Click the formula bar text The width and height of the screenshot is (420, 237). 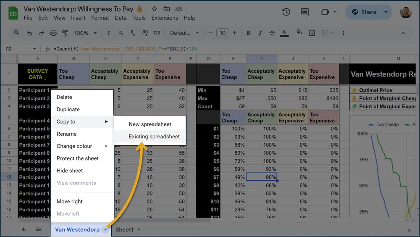(125, 49)
